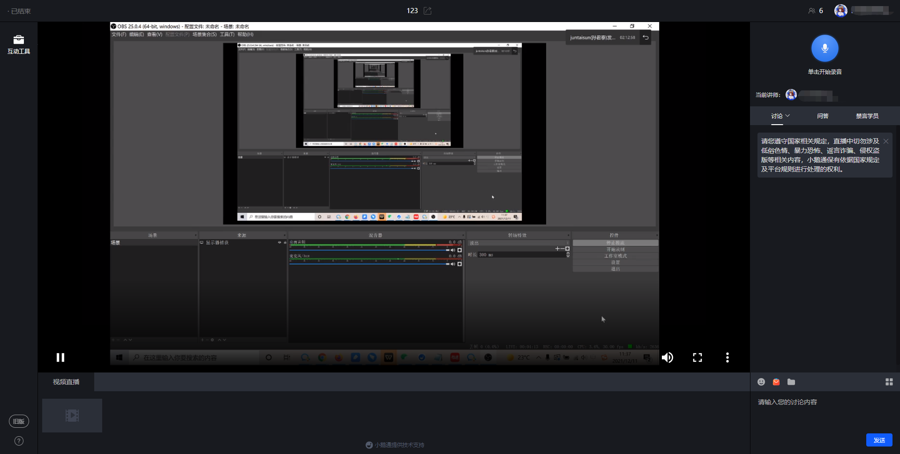Dismiss the regulations notice banner
Screen dimensions: 900x454
click(x=886, y=141)
